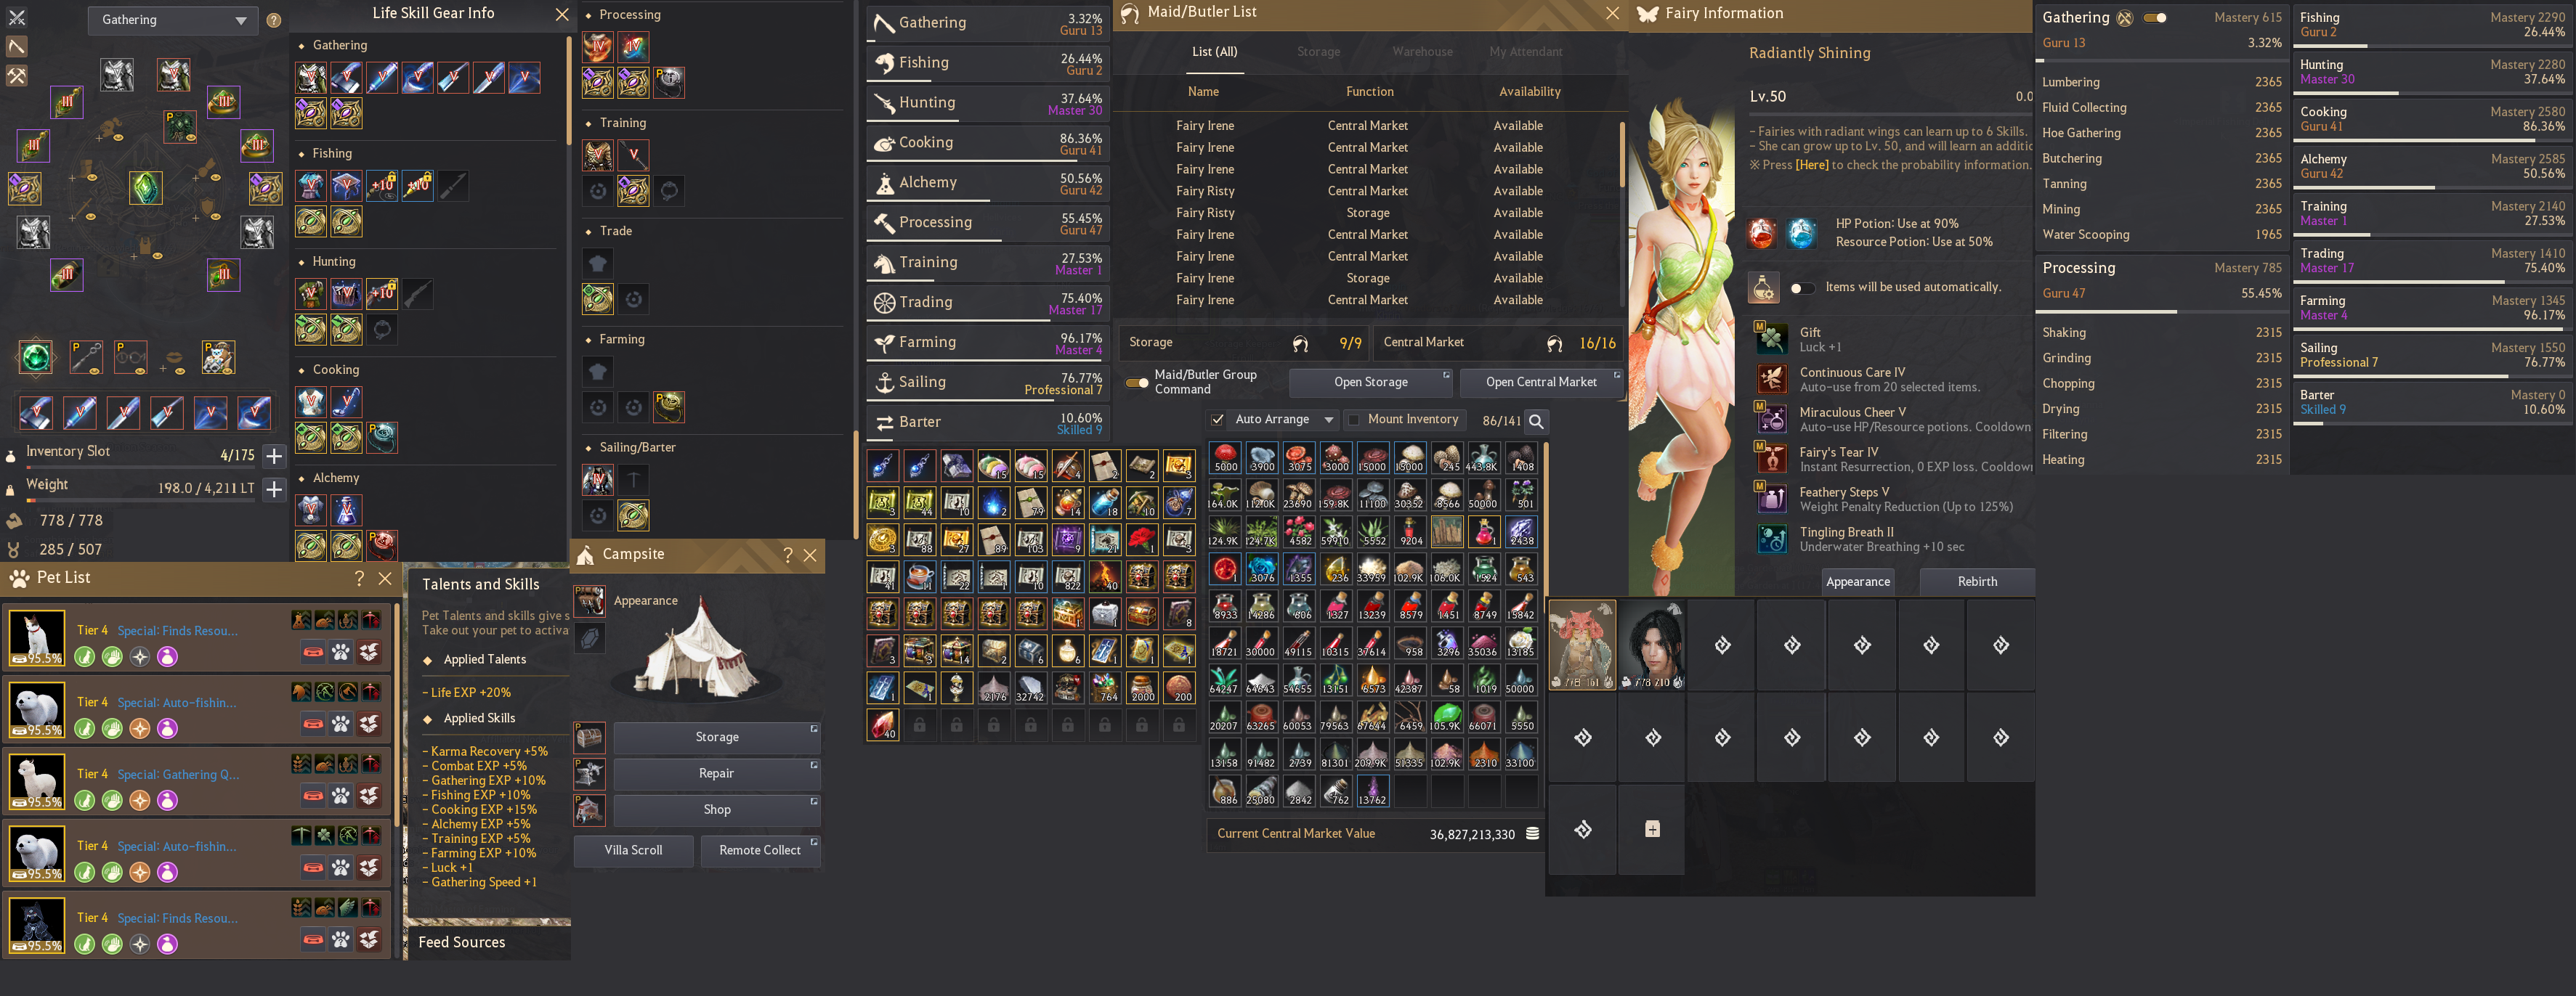This screenshot has width=2576, height=996.
Task: Click the Maid/Butler list scrollbar
Action: click(x=1621, y=155)
